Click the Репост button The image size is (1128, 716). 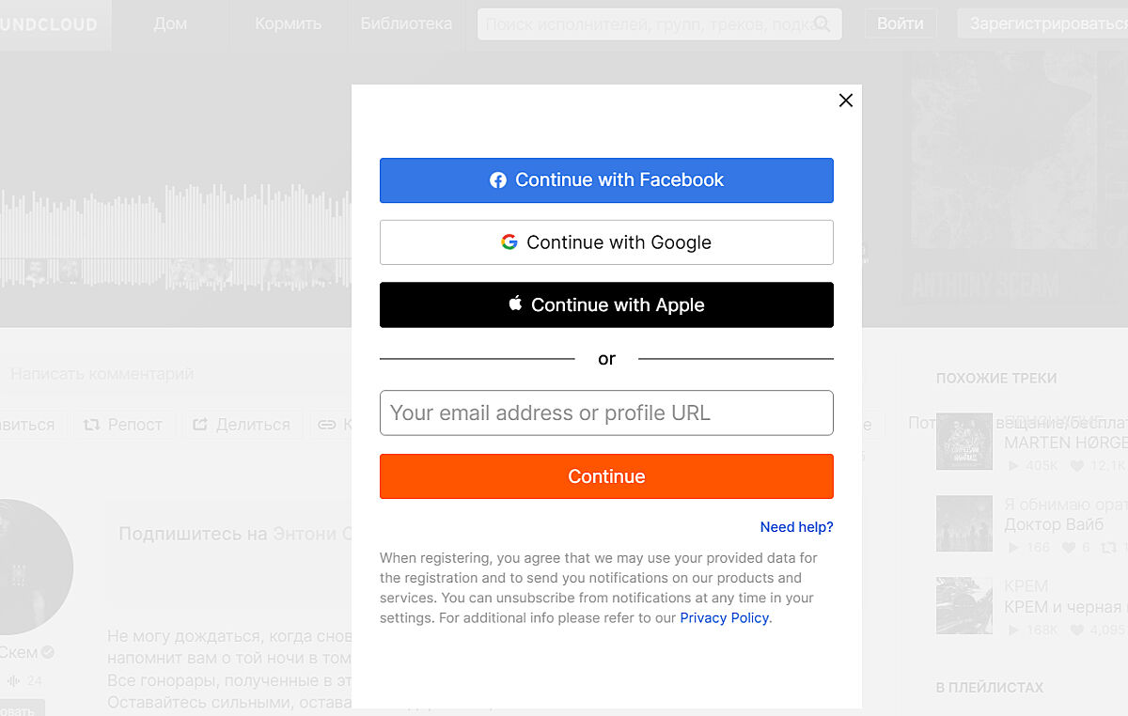[123, 425]
